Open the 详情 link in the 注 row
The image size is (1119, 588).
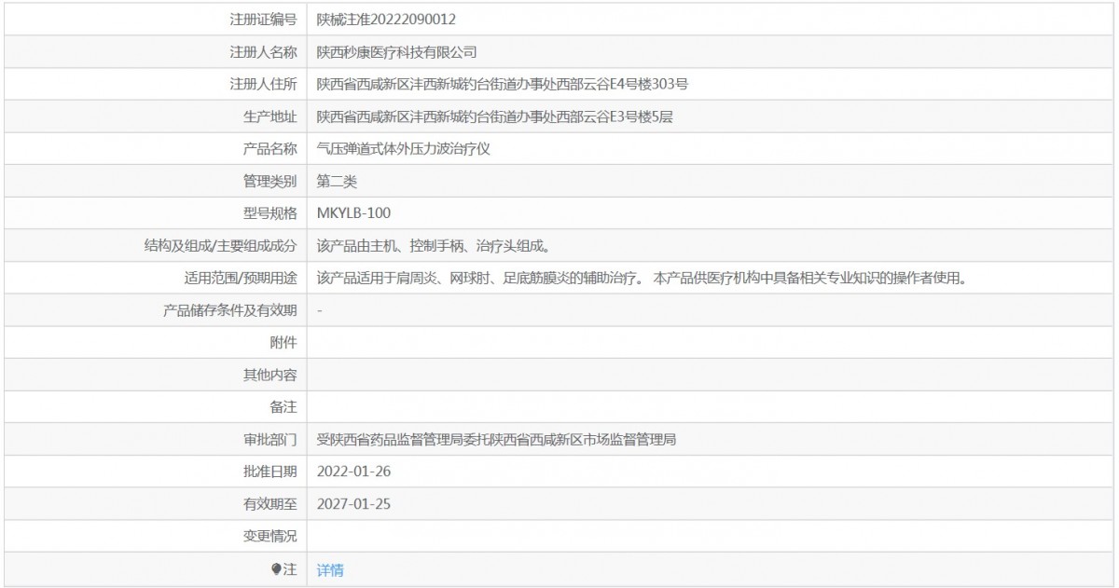click(330, 570)
